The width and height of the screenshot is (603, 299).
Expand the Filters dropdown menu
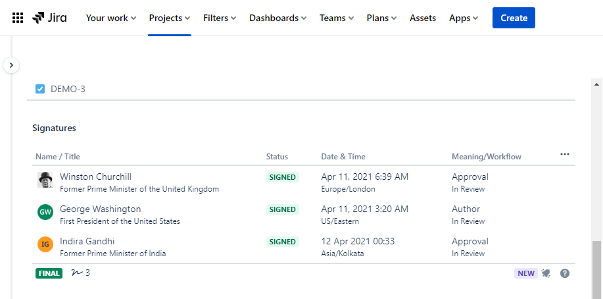click(220, 18)
